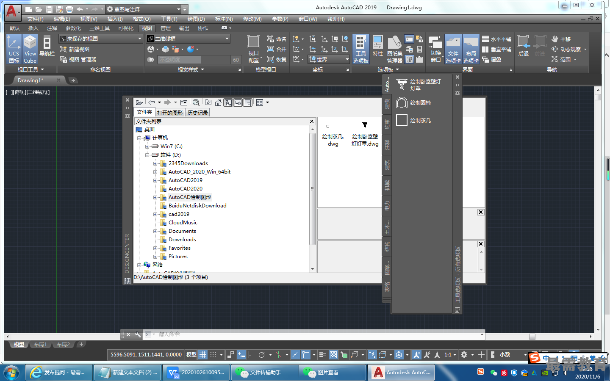610x381 pixels.
Task: Click the Named viewports (命名) button
Action: tap(277, 39)
